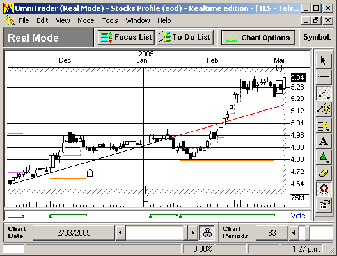Expand the trend line tool dropdown arrow

pos(328,98)
